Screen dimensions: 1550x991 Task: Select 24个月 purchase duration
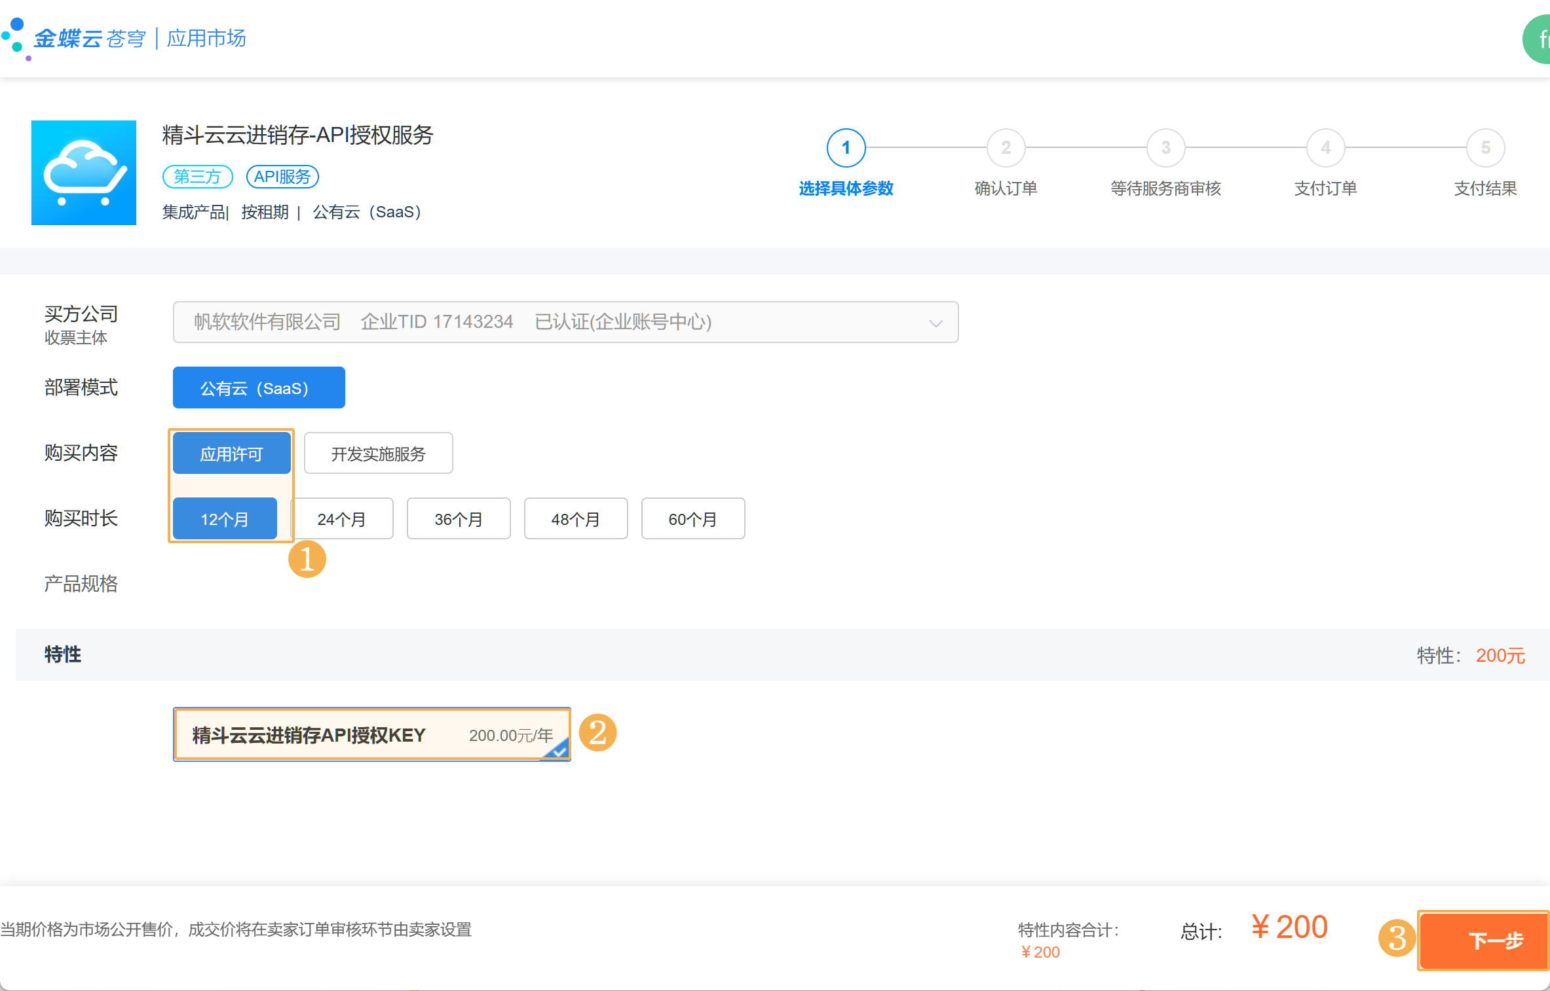tap(341, 518)
